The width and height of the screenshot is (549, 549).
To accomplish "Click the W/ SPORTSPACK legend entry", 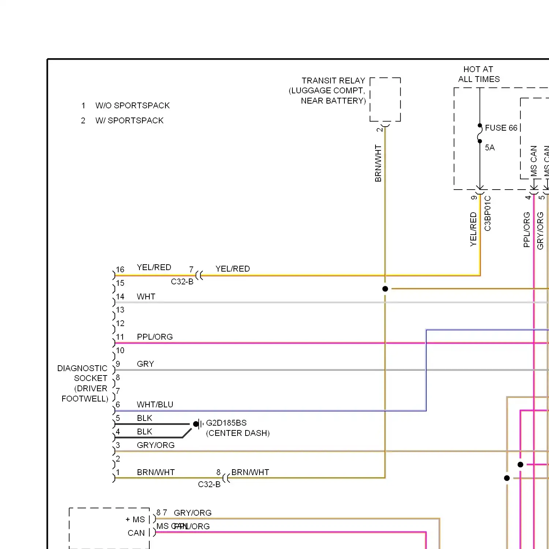I will point(129,120).
